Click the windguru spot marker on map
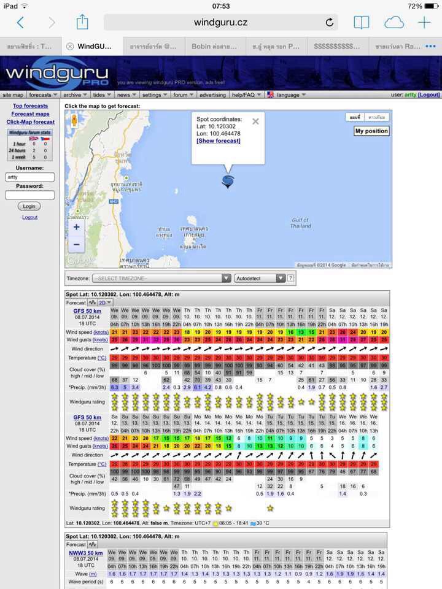Viewport: 442px width, 589px height. [x=228, y=181]
